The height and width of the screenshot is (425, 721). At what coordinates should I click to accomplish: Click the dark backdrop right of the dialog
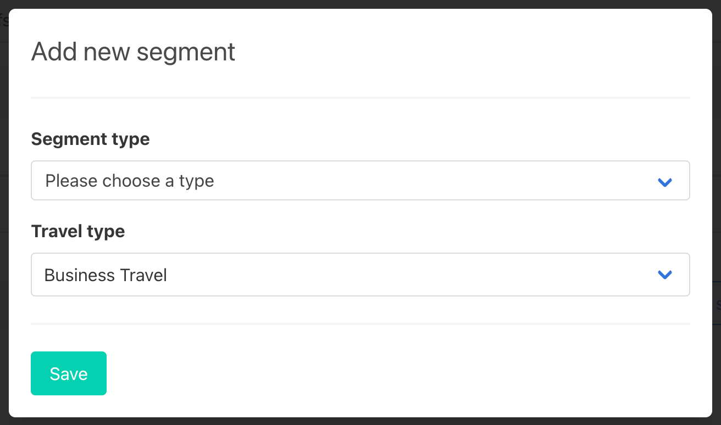pos(717,165)
